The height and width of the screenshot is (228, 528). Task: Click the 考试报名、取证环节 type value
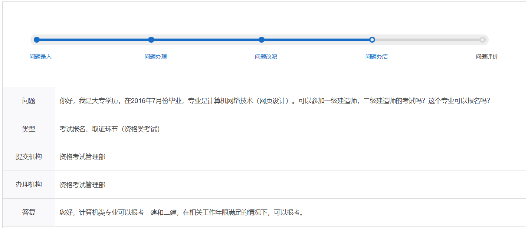109,129
